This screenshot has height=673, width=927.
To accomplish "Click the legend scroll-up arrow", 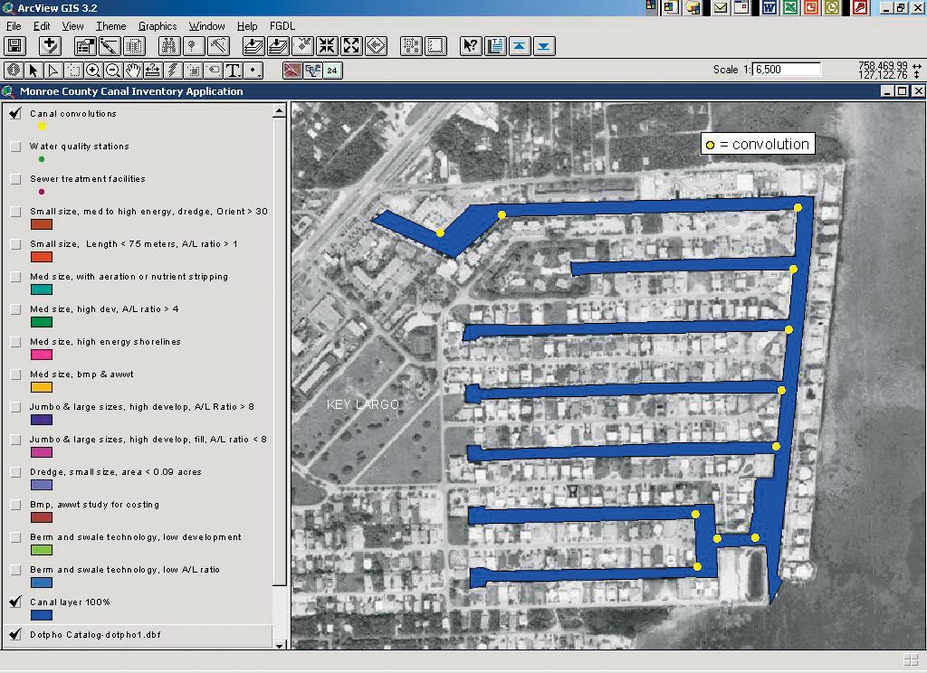I will [280, 111].
